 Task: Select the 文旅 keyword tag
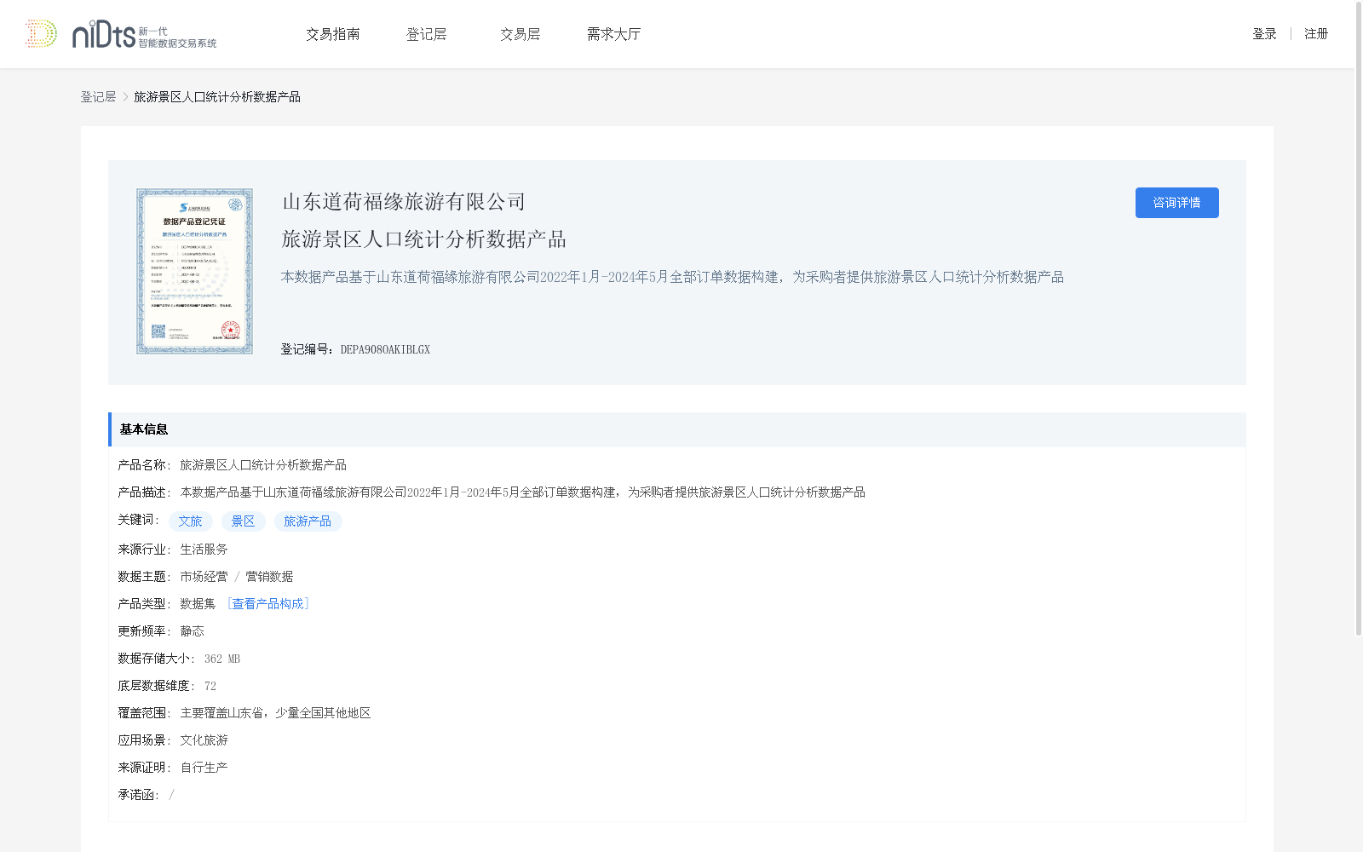[191, 521]
